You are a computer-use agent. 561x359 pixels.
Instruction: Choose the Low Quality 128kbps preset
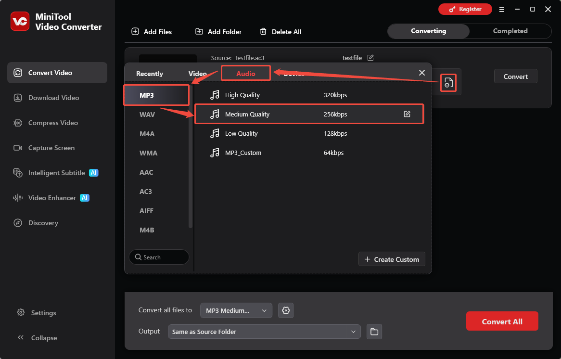(x=309, y=133)
